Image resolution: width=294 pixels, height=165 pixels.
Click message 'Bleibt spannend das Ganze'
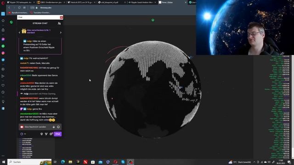[x=39, y=77]
